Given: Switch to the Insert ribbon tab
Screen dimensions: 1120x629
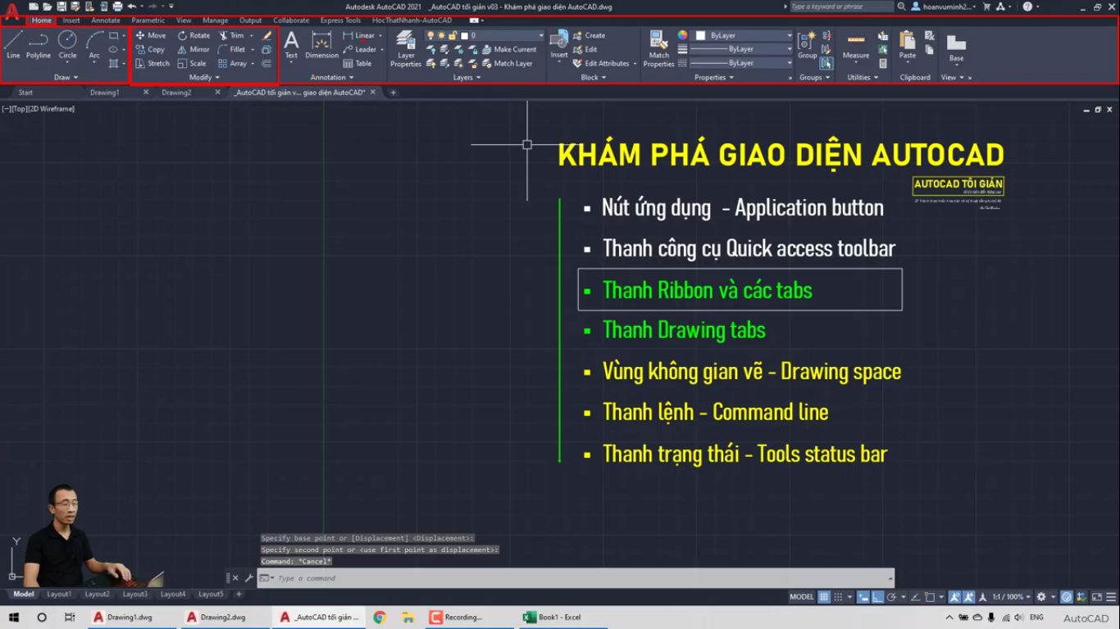Looking at the screenshot, I should tap(71, 20).
